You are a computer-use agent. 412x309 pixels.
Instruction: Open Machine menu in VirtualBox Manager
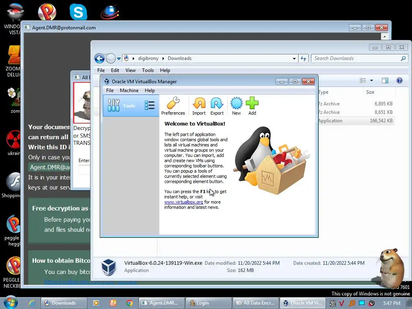click(x=129, y=91)
